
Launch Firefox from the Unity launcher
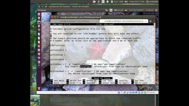[39, 30]
